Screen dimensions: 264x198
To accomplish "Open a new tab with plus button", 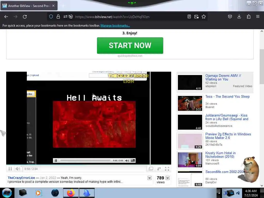I will pyautogui.click(x=63, y=6).
